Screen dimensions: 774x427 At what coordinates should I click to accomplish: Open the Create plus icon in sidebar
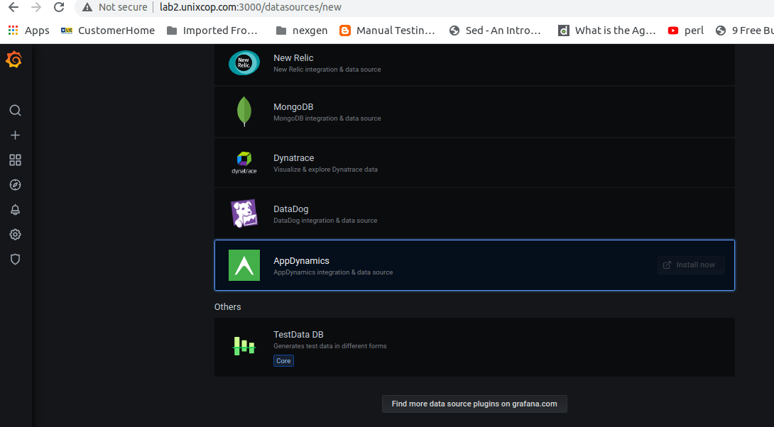[x=16, y=135]
